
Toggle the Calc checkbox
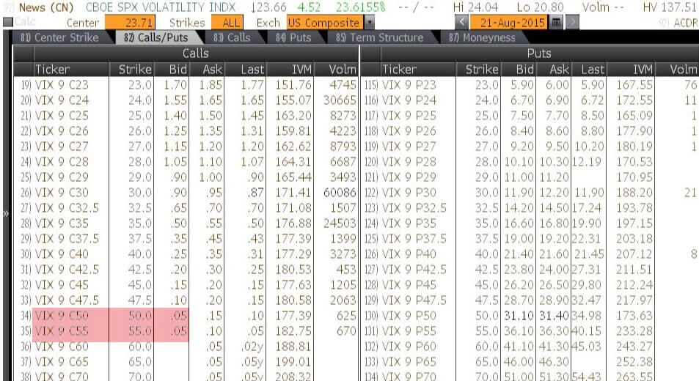tap(8, 23)
